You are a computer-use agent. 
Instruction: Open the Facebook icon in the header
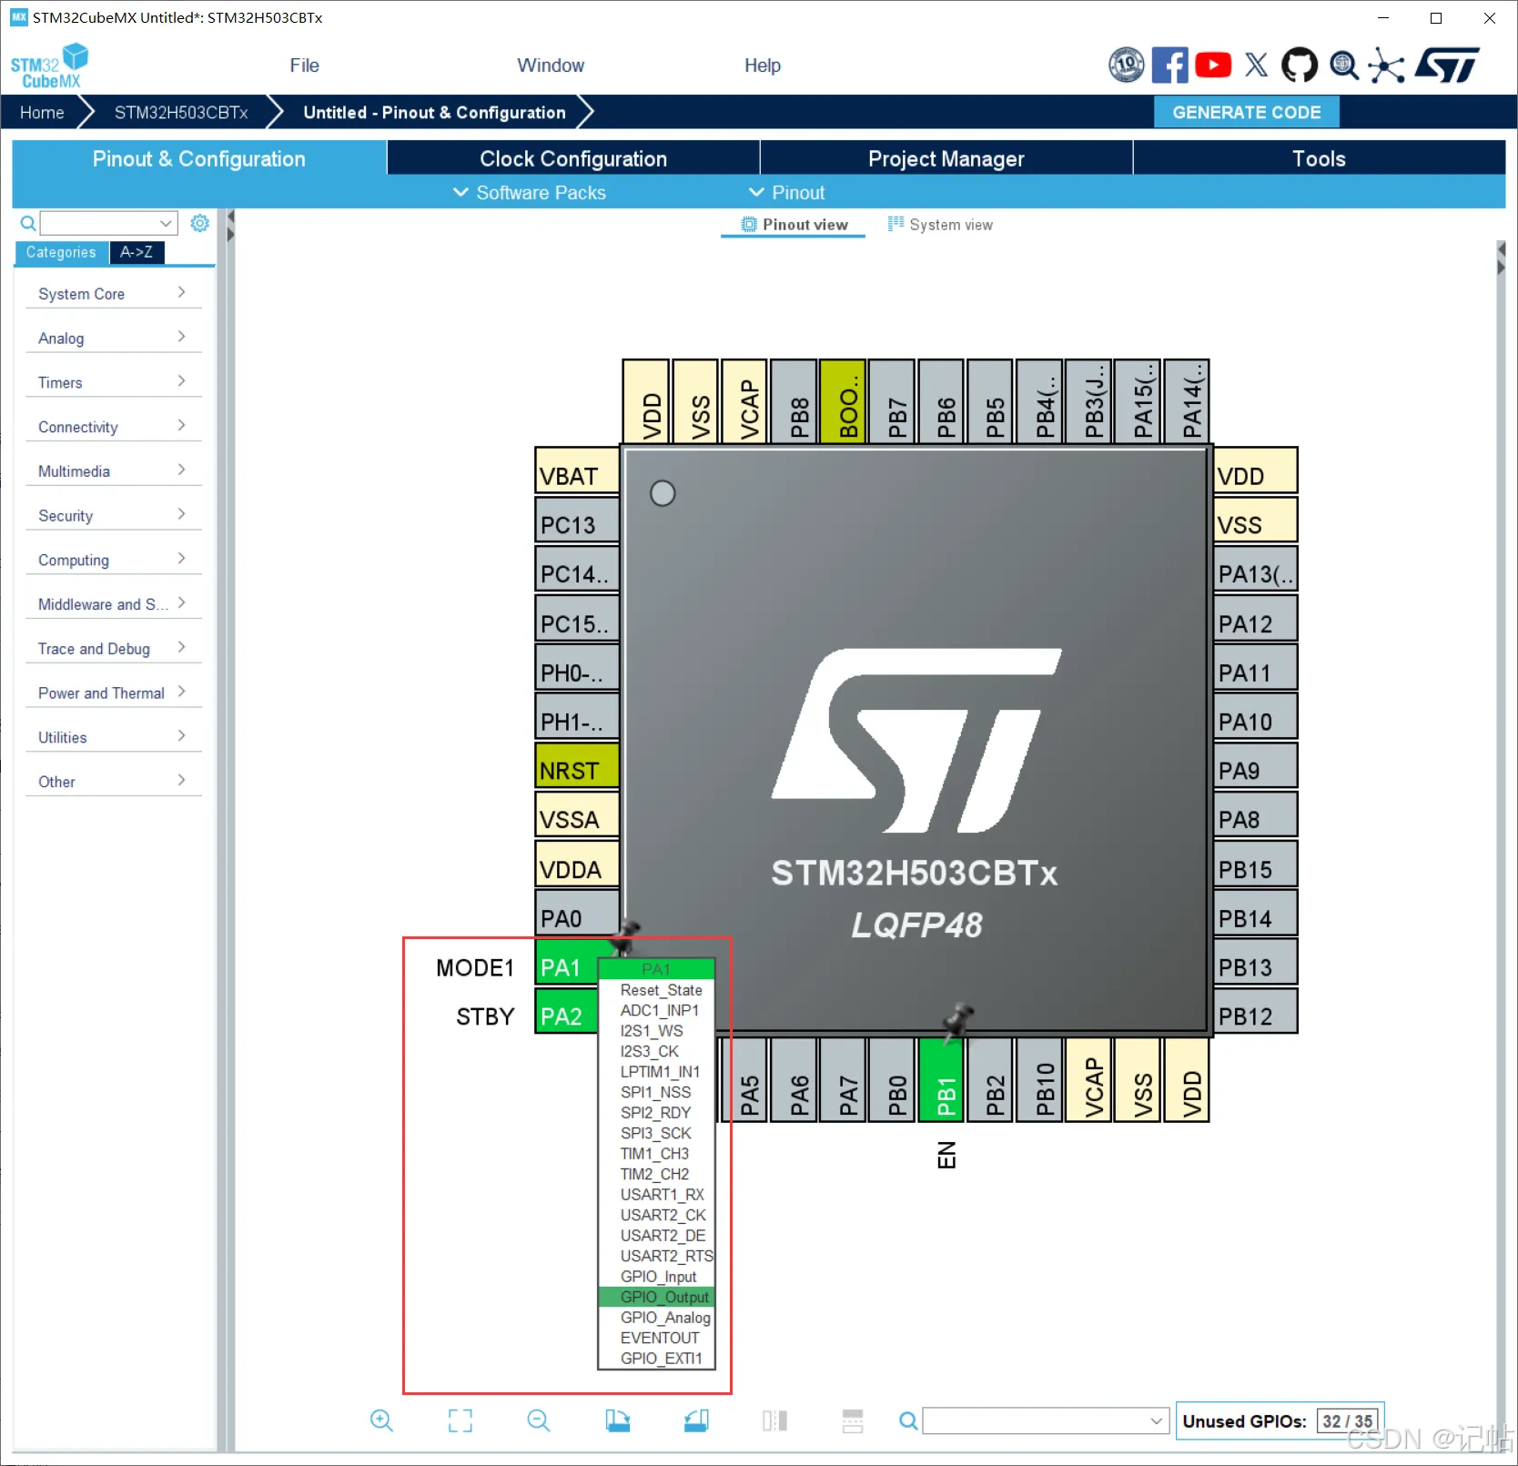point(1170,65)
